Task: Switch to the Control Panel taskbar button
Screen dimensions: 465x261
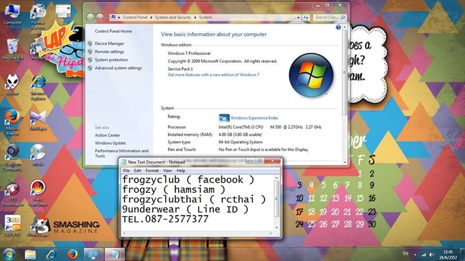Action: pos(94,255)
